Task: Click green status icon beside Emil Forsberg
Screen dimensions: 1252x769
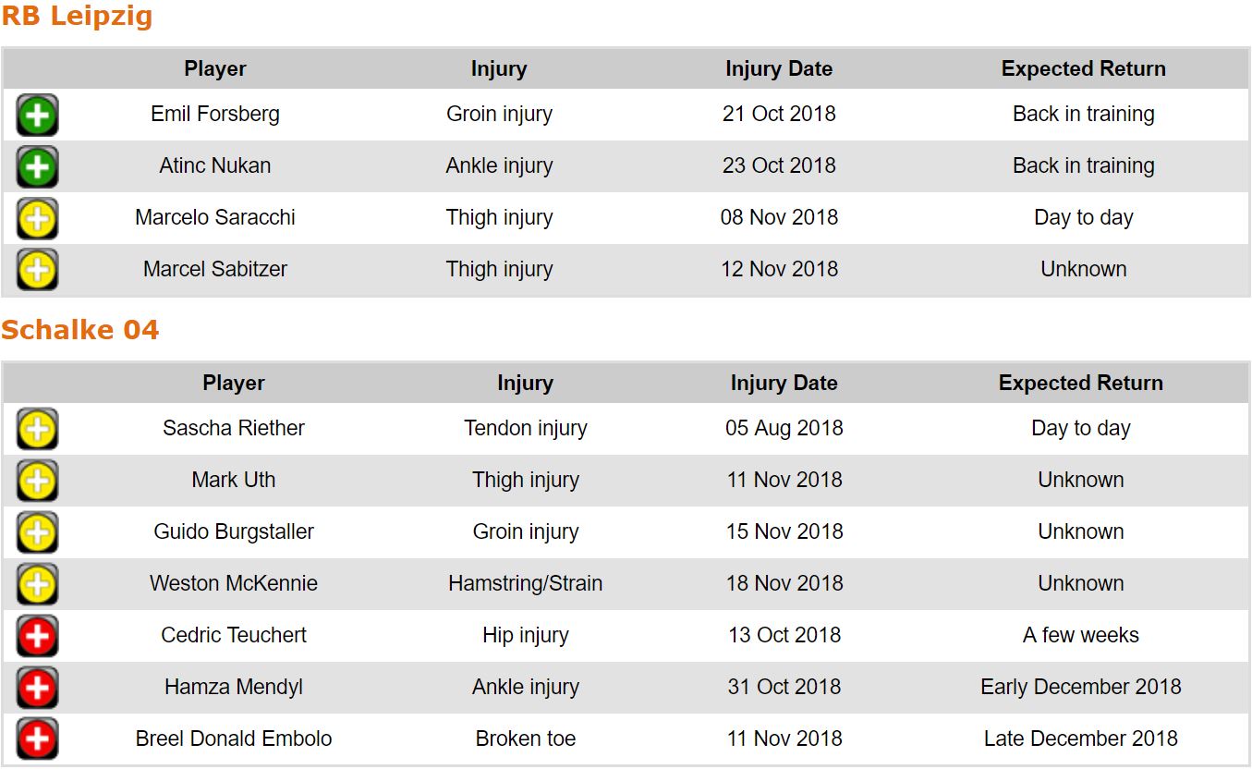Action: pyautogui.click(x=37, y=116)
